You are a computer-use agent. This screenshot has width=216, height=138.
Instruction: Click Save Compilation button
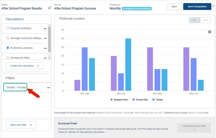point(197,7)
